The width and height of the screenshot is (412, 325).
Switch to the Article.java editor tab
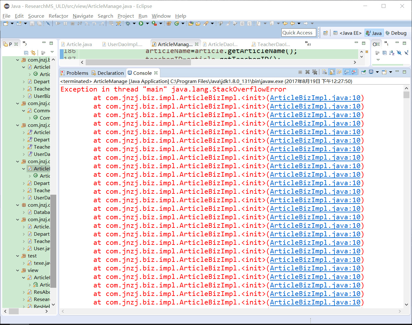pos(76,44)
